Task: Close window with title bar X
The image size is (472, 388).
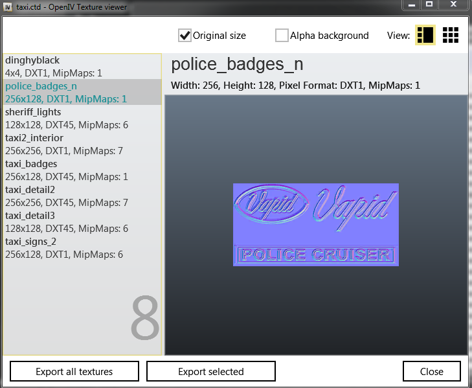Action: tap(454, 5)
